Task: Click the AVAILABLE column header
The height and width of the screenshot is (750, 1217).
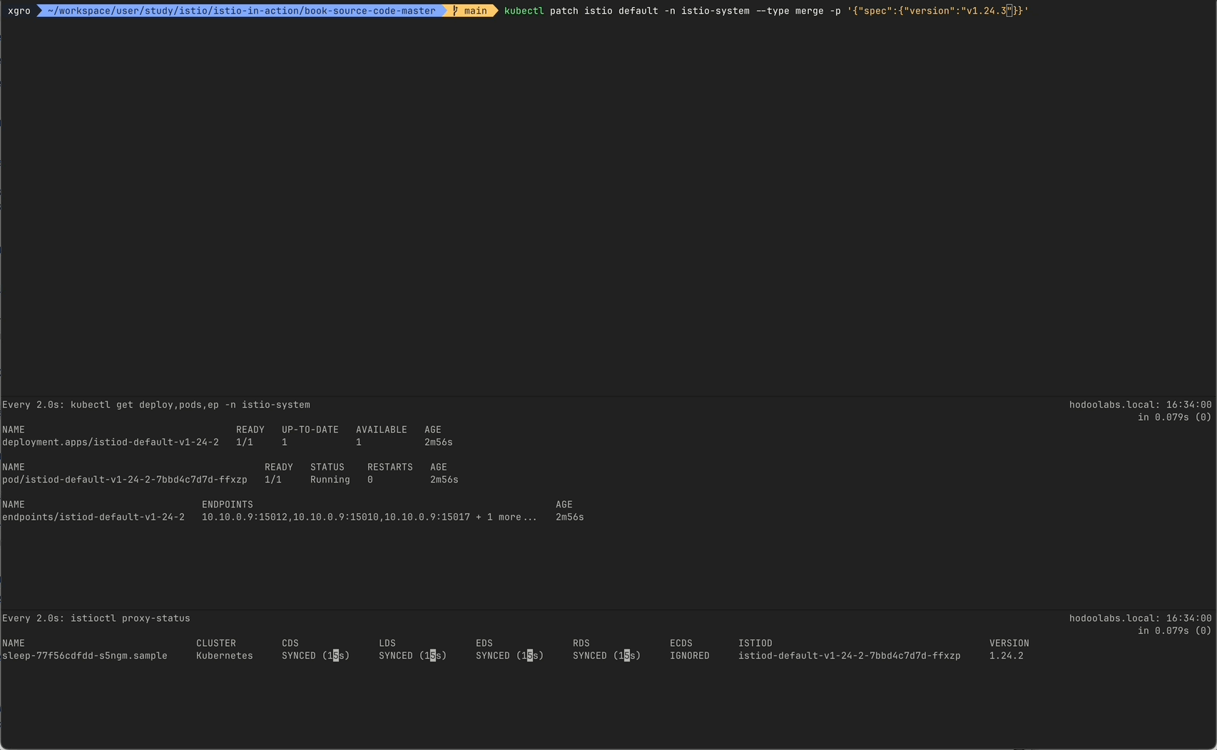Action: click(381, 430)
